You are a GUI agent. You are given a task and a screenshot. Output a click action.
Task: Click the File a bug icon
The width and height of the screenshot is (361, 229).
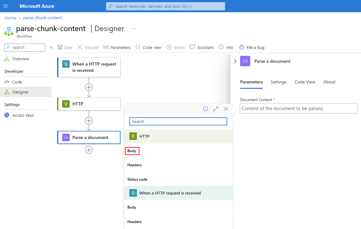click(x=241, y=47)
